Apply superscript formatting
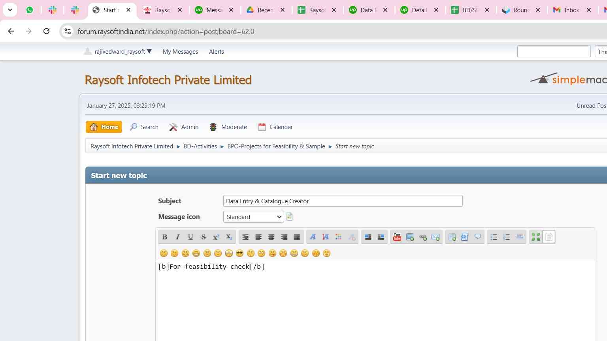Image resolution: width=607 pixels, height=341 pixels. coord(216,237)
